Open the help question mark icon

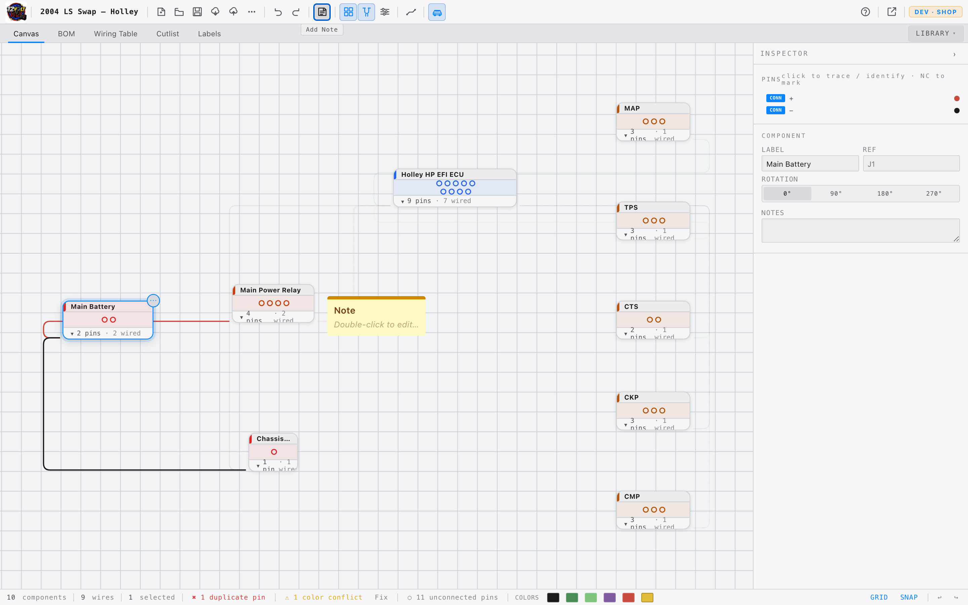click(x=865, y=12)
